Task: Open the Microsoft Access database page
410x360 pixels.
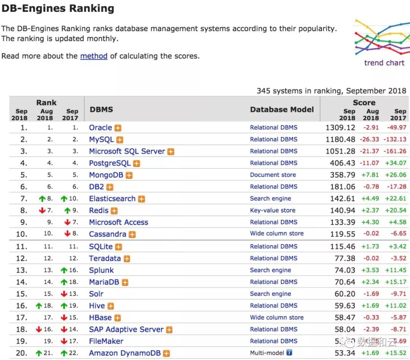Action: point(118,222)
